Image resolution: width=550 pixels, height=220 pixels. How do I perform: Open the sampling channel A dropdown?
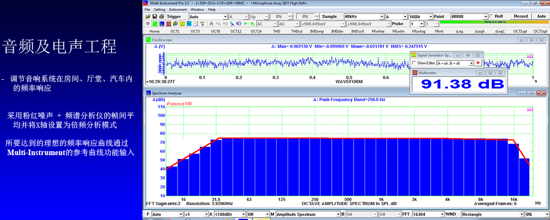(396, 16)
